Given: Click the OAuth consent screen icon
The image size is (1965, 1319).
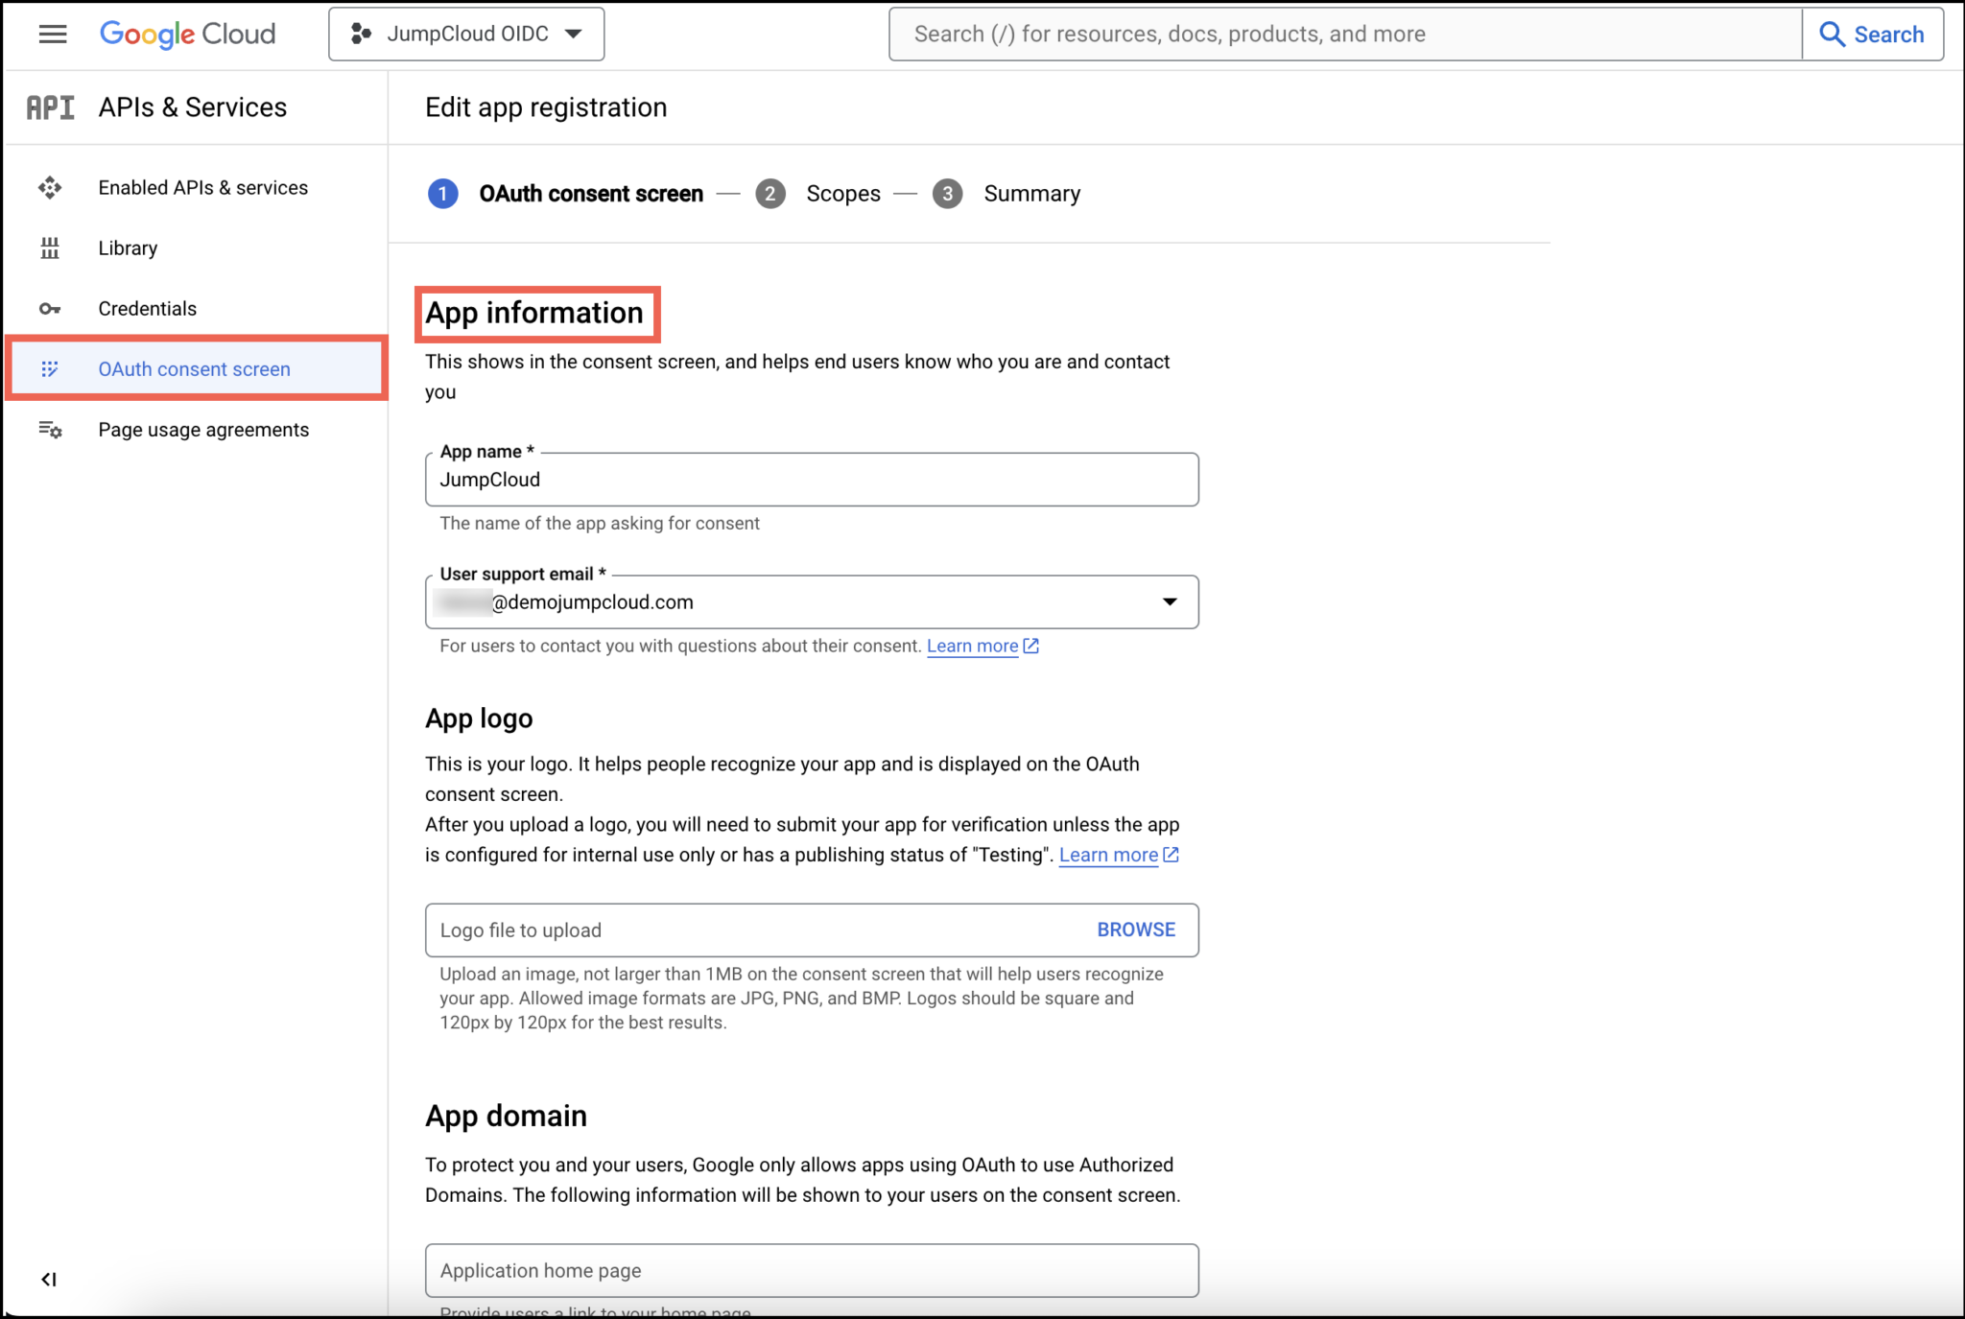Looking at the screenshot, I should tap(49, 368).
